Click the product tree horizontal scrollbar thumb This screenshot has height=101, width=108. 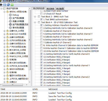click(13, 85)
